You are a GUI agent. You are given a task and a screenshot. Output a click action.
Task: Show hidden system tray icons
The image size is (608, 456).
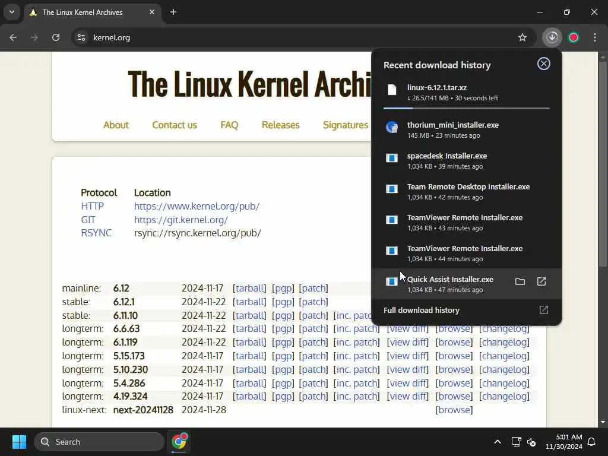point(498,442)
